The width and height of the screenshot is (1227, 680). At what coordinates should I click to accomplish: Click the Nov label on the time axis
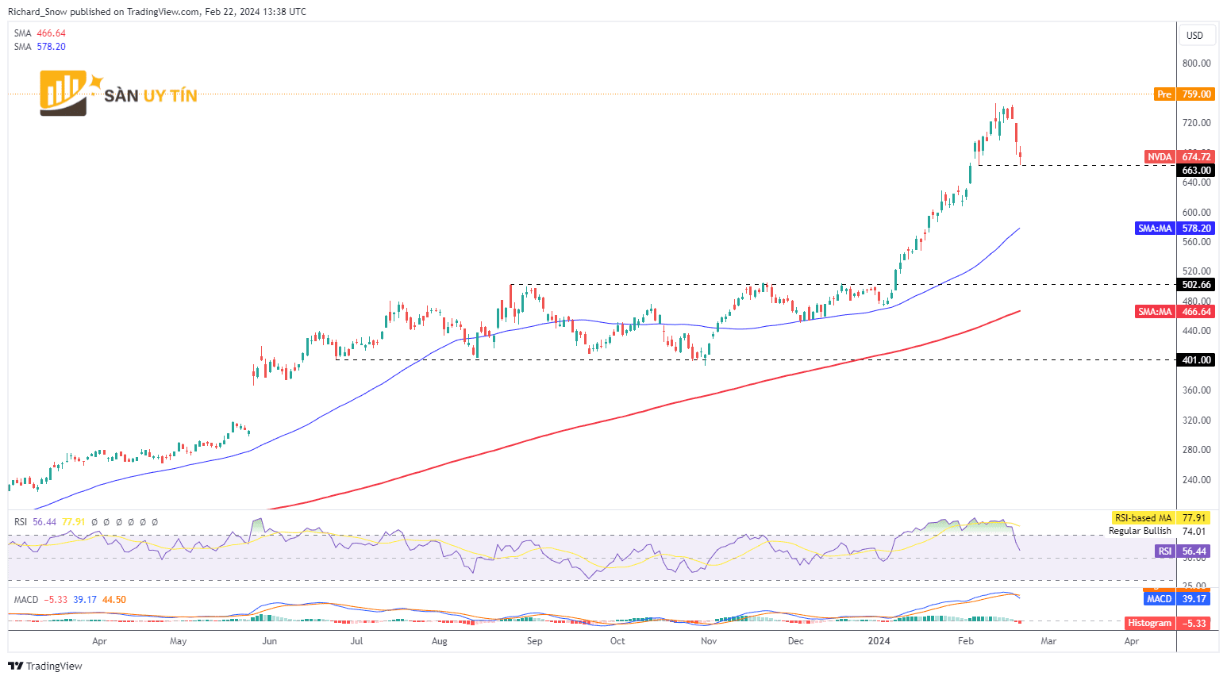(710, 641)
